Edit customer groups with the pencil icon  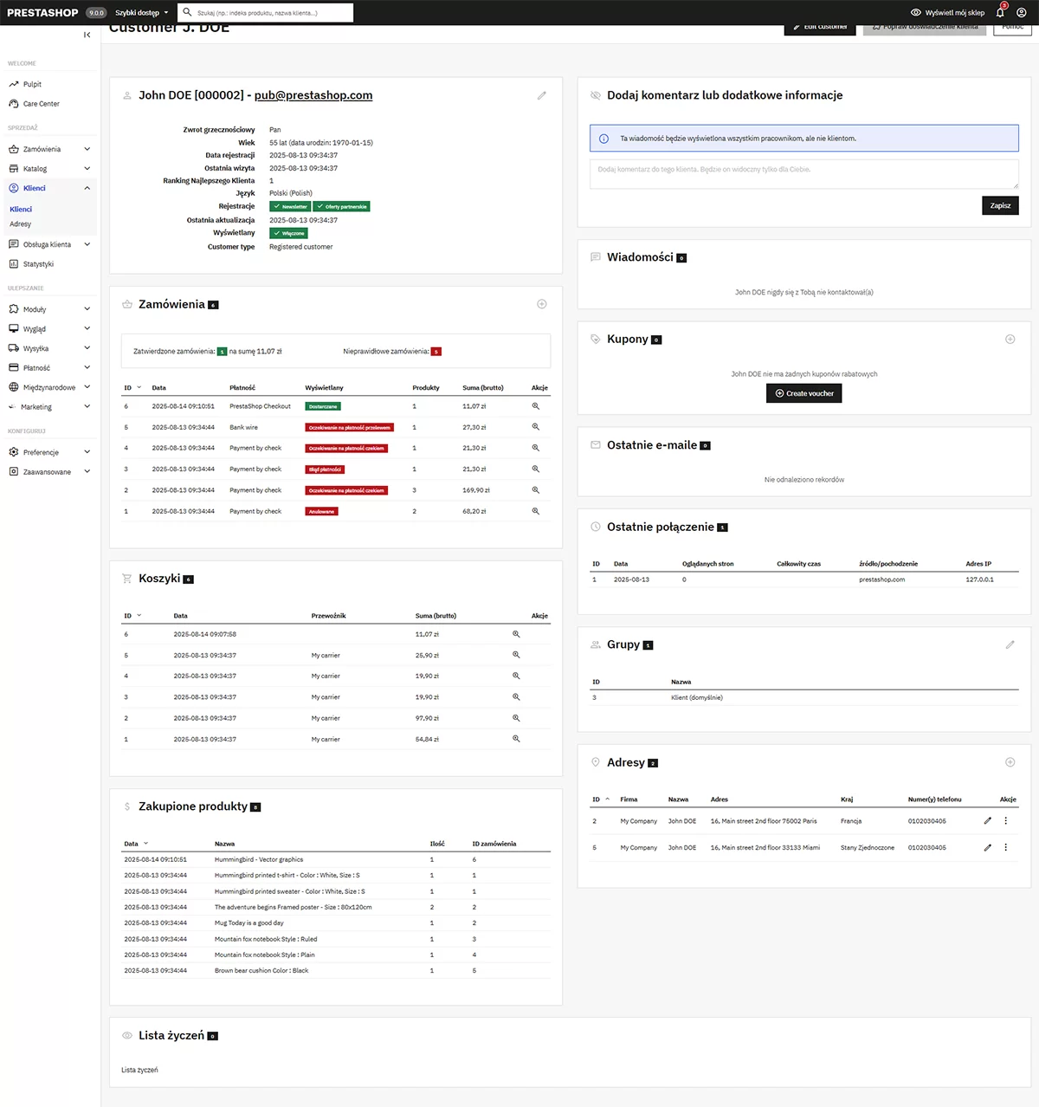tap(1010, 644)
